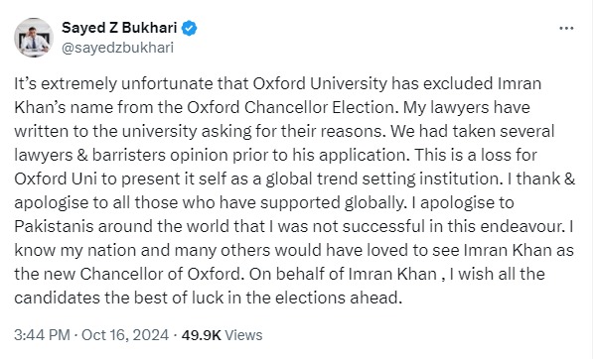Click the phrase "My lawyers have"

coord(466,107)
